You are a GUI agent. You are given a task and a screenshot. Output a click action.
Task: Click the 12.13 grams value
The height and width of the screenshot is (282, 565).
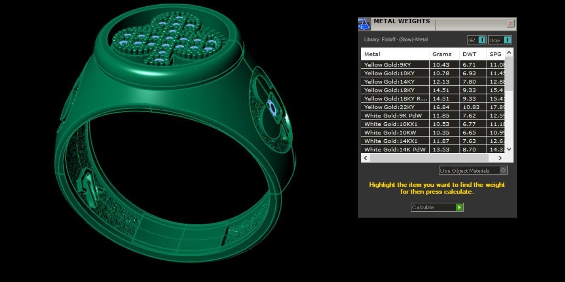441,82
